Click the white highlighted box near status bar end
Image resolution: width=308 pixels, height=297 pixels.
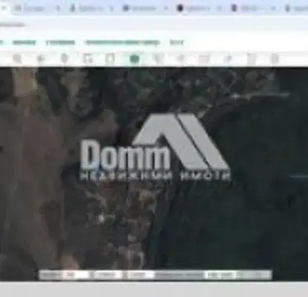[220, 275]
